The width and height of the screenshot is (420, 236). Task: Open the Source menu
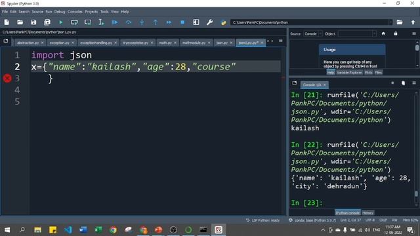pyautogui.click(x=37, y=12)
